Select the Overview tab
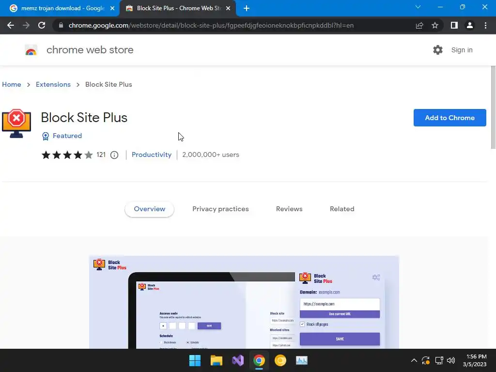Image resolution: width=496 pixels, height=372 pixels. tap(149, 209)
